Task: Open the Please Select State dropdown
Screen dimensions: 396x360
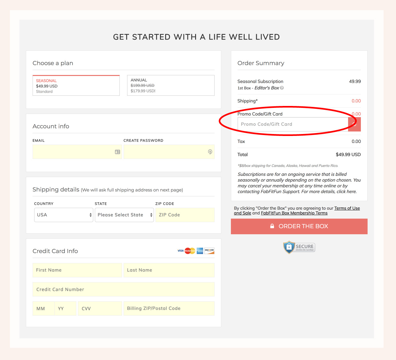Action: (124, 215)
